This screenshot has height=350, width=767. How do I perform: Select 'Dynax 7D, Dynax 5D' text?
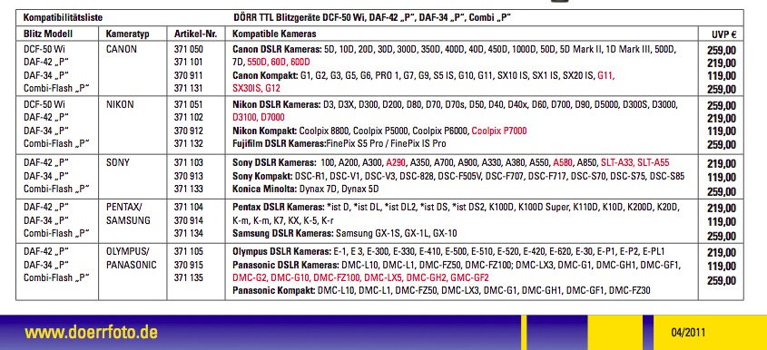[339, 189]
